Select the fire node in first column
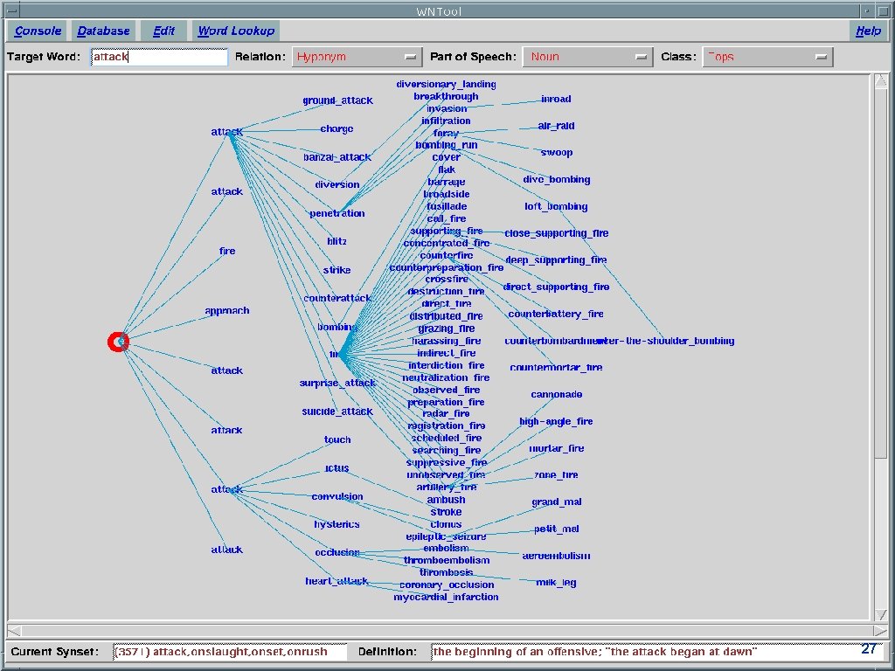 point(227,251)
